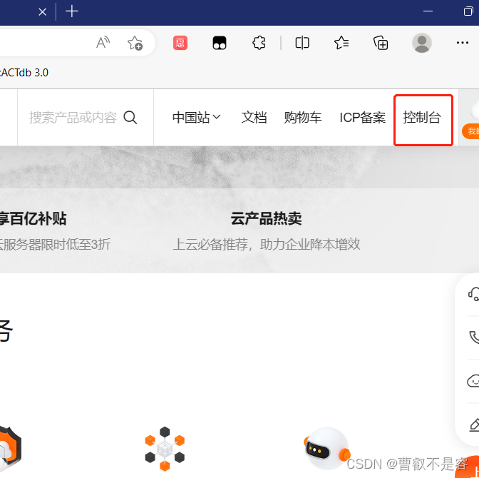Click the pencil feedback icon

pyautogui.click(x=474, y=424)
